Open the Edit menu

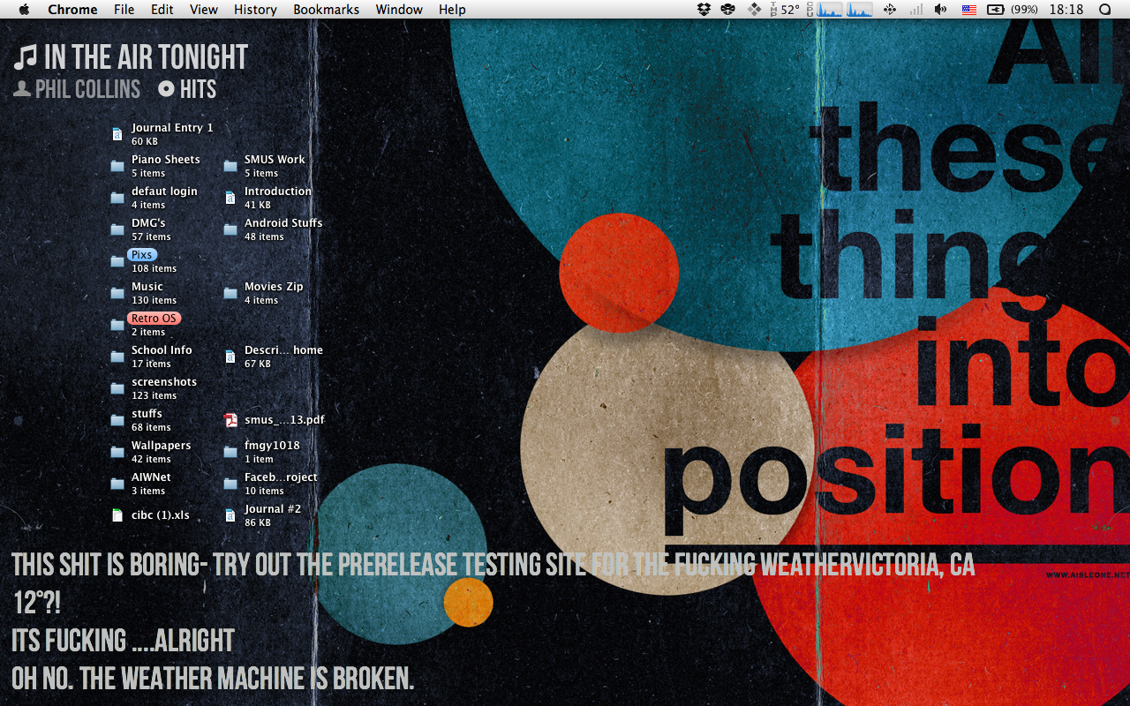(162, 10)
